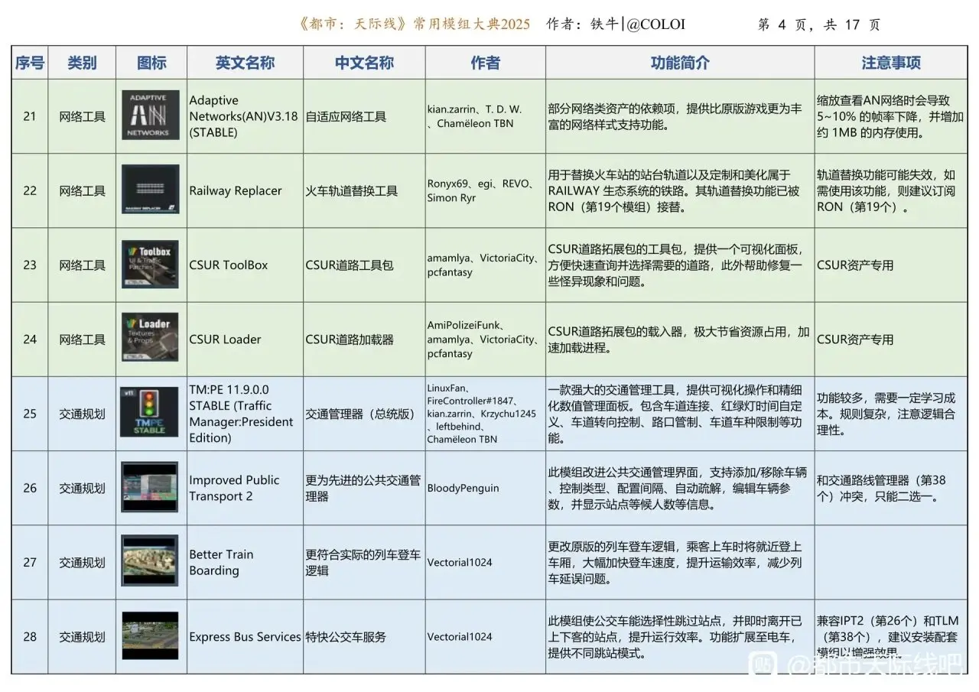
Task: Click the Railway Replacer name text
Action: [236, 190]
